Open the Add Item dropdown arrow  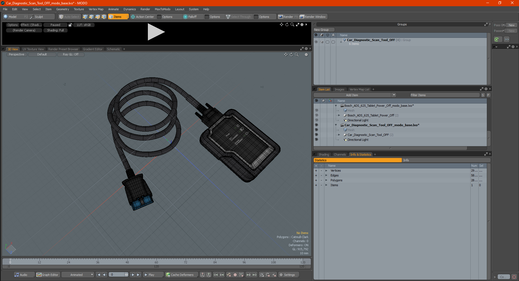click(394, 95)
